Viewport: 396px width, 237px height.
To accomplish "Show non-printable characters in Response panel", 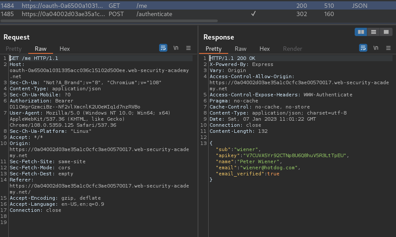I will [x=376, y=48].
